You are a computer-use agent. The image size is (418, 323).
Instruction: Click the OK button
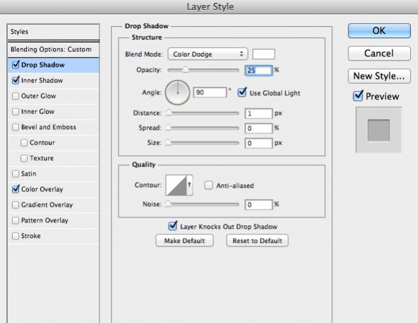pyautogui.click(x=379, y=30)
